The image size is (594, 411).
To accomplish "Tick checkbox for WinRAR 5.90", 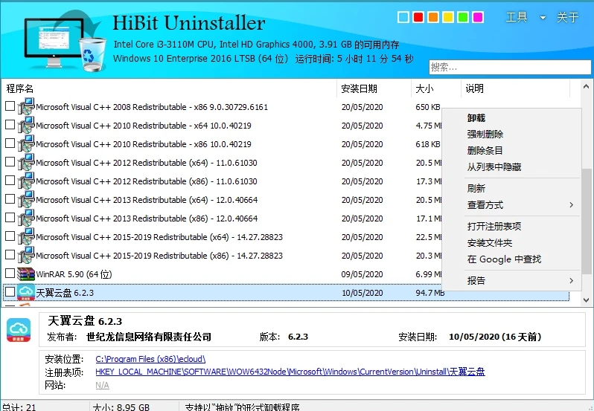I will coord(10,273).
